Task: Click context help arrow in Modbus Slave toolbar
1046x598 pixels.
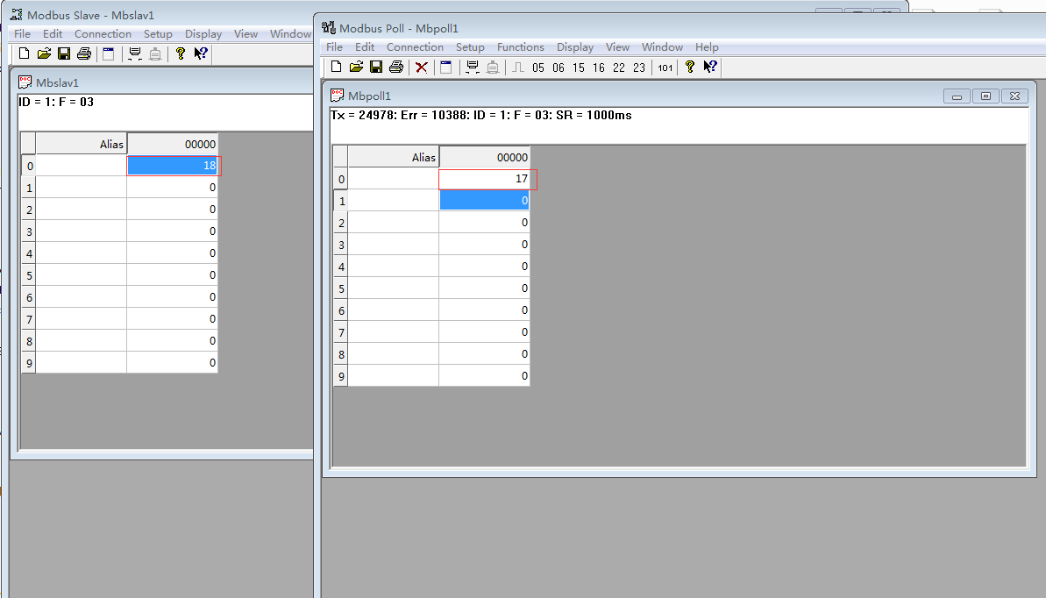Action: coord(201,53)
